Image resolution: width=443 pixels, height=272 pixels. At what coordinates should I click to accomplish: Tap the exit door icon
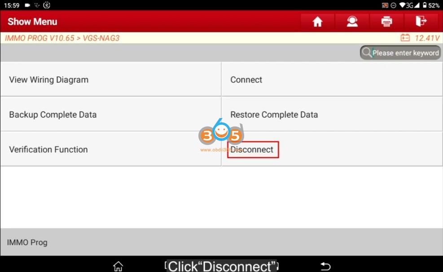click(421, 22)
